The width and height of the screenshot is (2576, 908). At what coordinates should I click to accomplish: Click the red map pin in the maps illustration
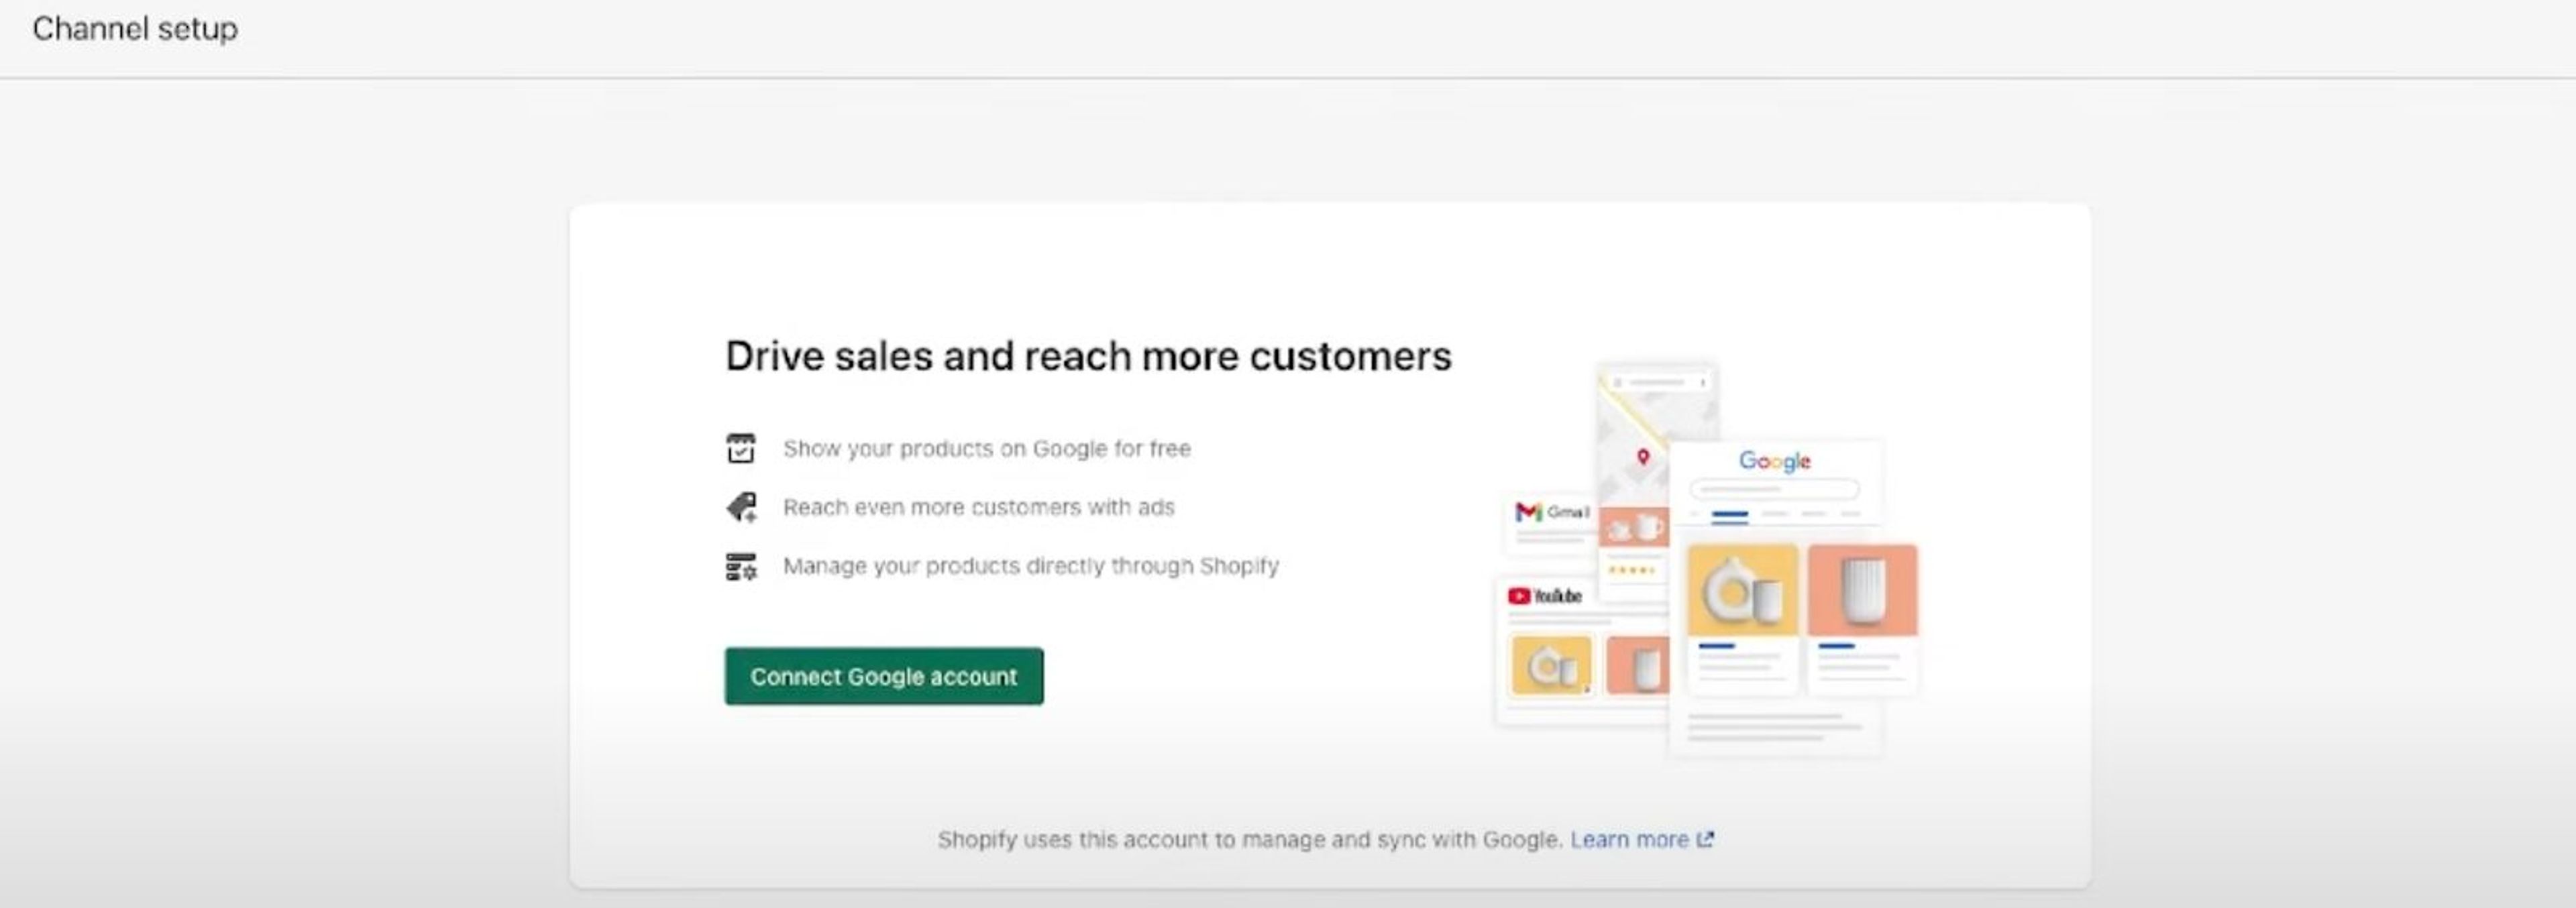[x=1645, y=457]
